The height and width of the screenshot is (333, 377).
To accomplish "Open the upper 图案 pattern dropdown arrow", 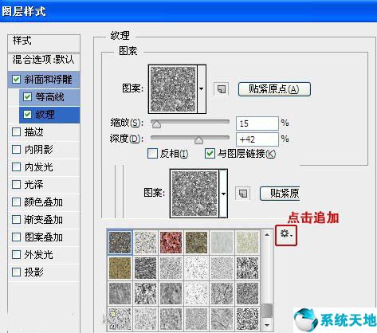I will tap(202, 89).
